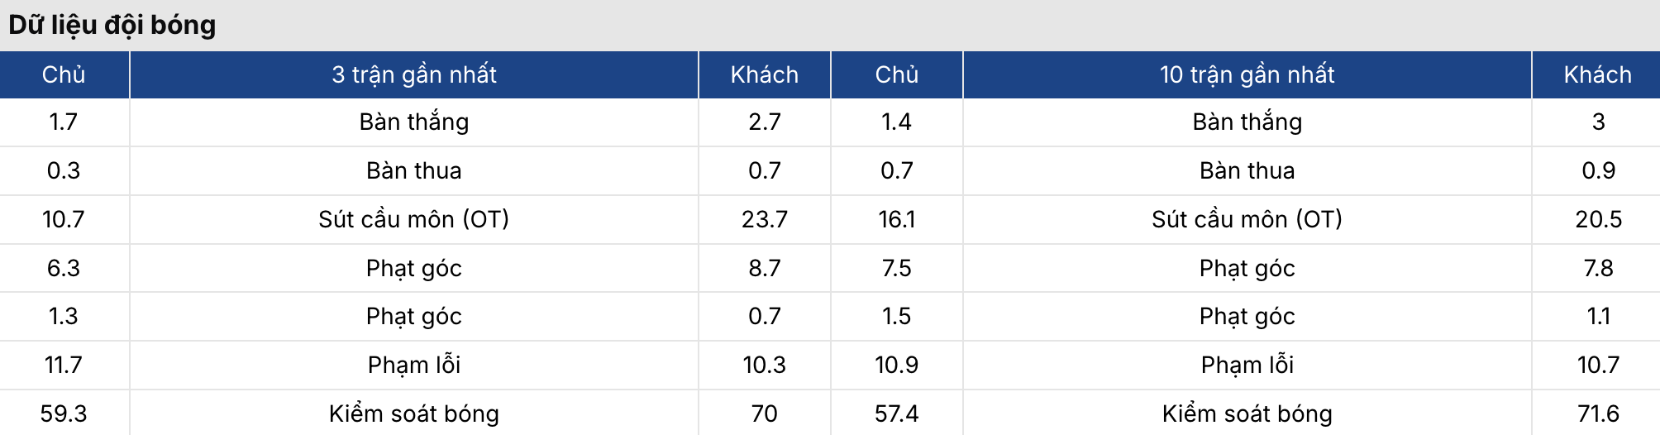This screenshot has width=1660, height=435.
Task: Click the "Dữ liệu đội bóng" section title
Action: [x=112, y=25]
